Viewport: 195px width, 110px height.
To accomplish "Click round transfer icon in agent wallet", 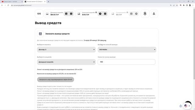I will pos(100,14).
